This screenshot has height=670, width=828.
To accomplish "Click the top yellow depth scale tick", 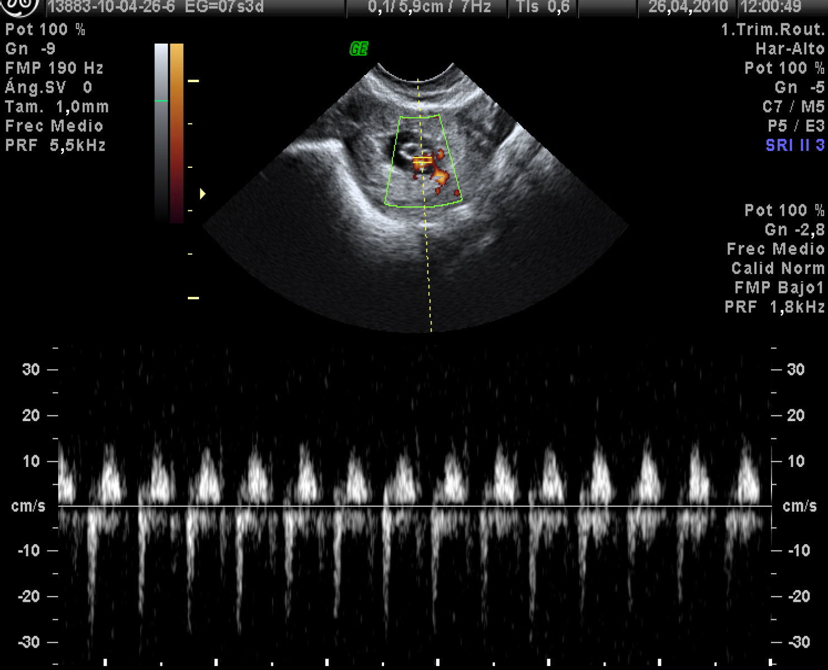I will coord(193,82).
